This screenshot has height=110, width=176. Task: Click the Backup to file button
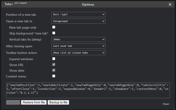pyautogui.click(x=58, y=102)
